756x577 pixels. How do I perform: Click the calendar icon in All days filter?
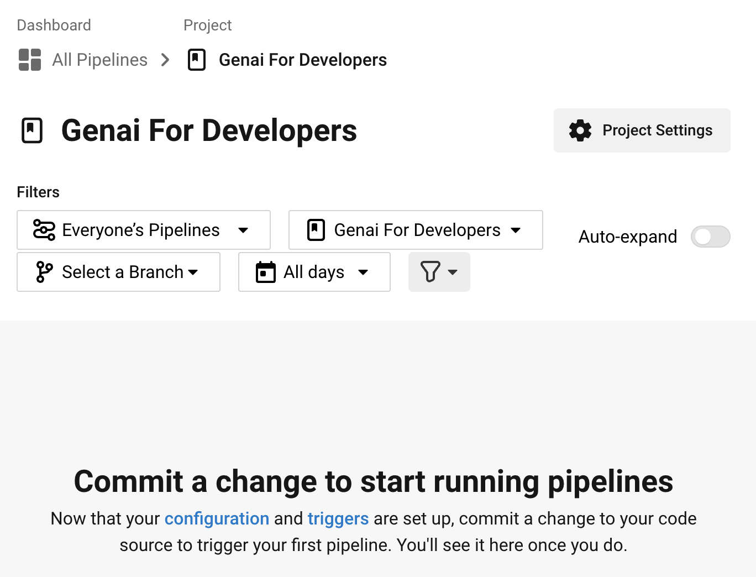[266, 272]
